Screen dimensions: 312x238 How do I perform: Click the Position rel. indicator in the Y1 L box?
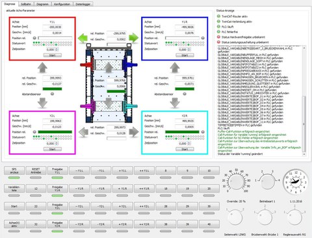click(x=34, y=38)
